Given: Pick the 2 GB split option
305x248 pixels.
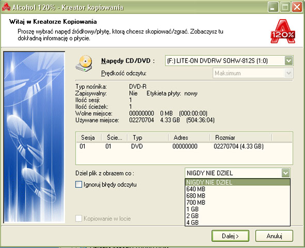Looking at the screenshot, I should tap(237, 216).
